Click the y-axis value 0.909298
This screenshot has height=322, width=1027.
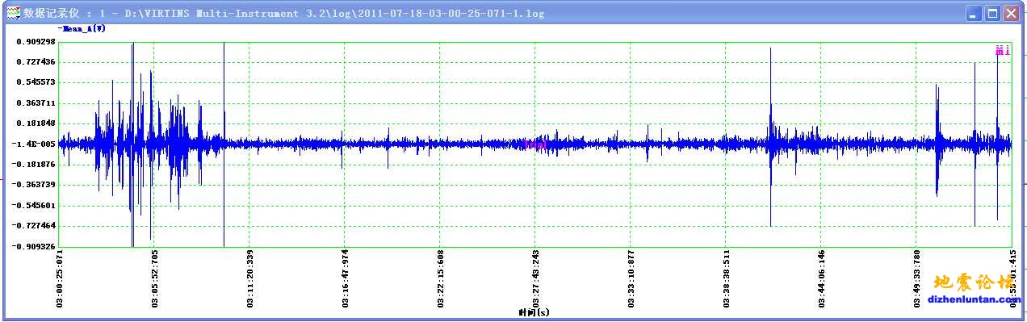coord(35,41)
